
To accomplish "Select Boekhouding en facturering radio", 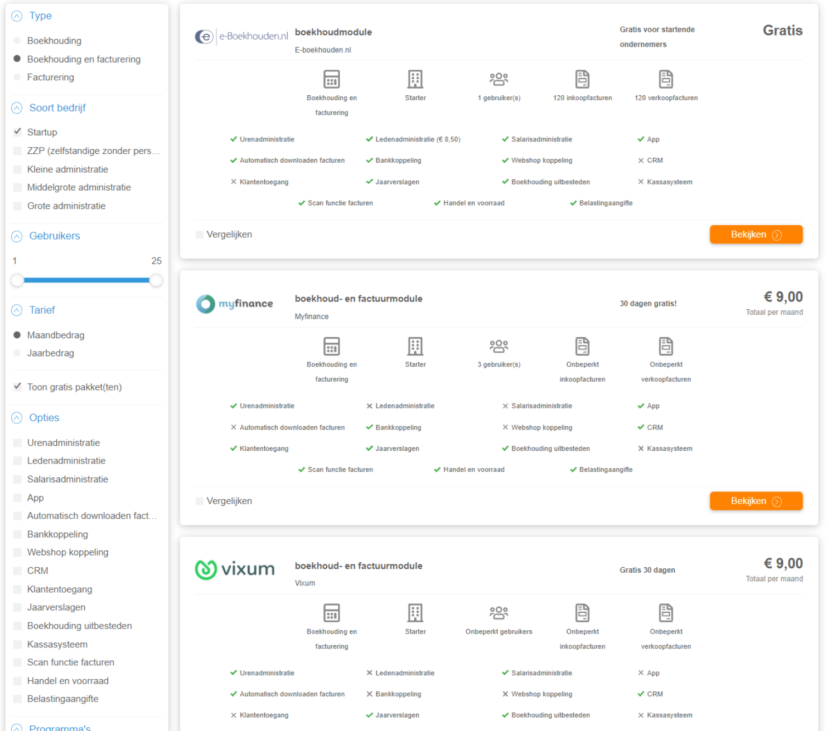I will click(17, 59).
